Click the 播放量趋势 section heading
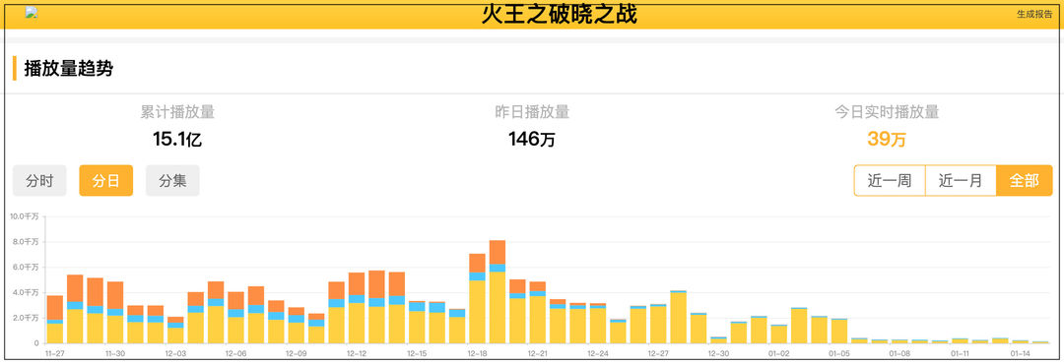Viewport: 1064px width, 364px height. [x=69, y=69]
